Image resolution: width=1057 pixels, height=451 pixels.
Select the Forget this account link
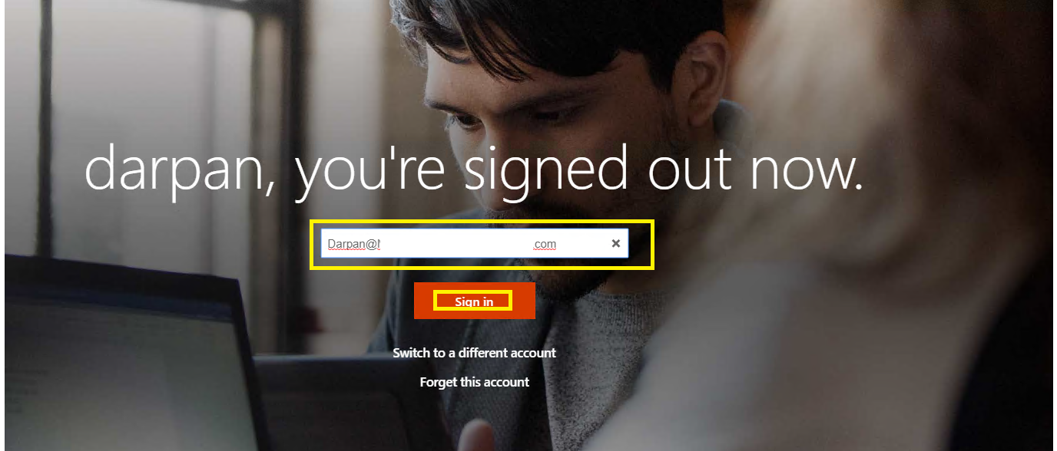(x=474, y=382)
